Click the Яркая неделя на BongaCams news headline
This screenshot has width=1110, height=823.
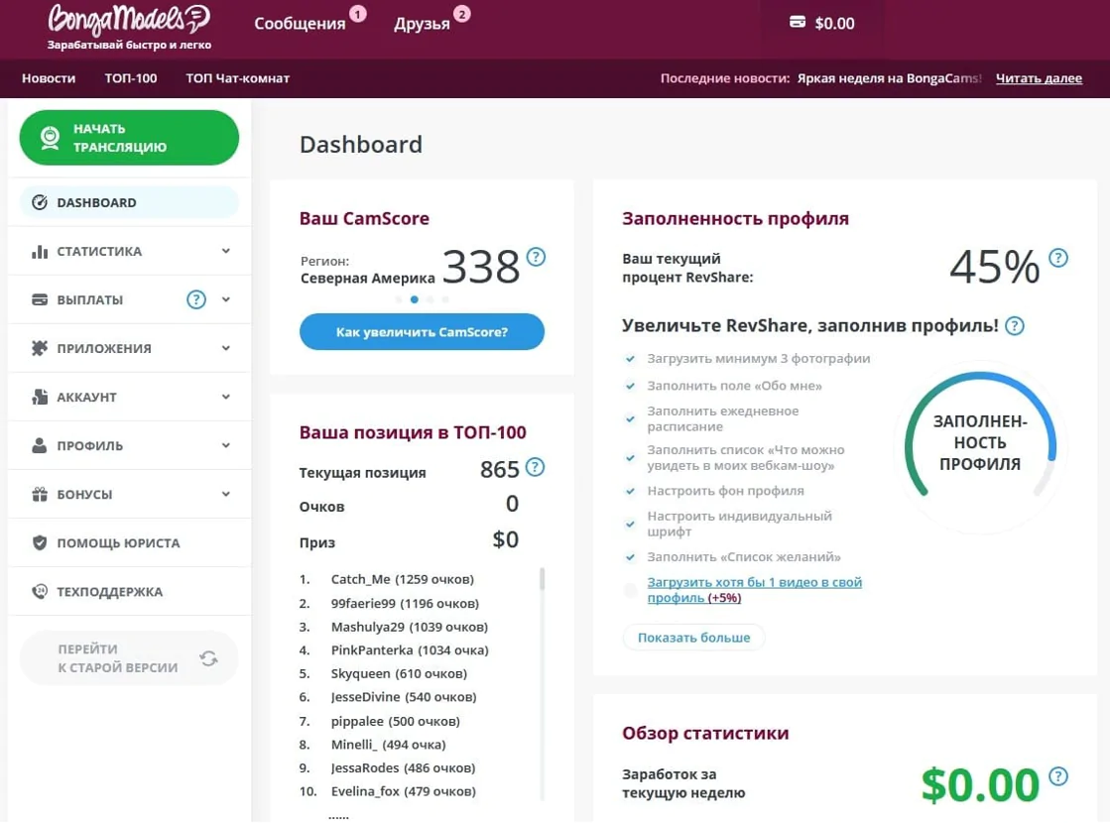889,78
